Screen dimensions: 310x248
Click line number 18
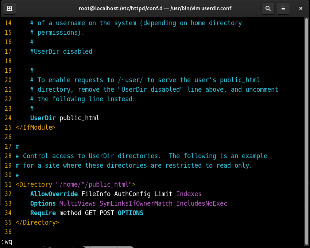pyautogui.click(x=8, y=61)
